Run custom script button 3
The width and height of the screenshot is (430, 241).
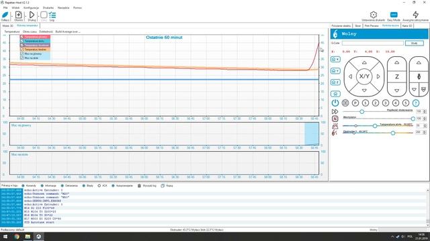386,102
